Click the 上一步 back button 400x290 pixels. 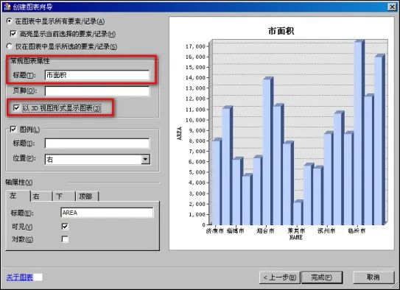(x=280, y=277)
